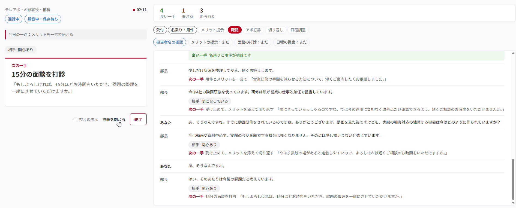Select the active 確認 stage pill

click(x=235, y=30)
